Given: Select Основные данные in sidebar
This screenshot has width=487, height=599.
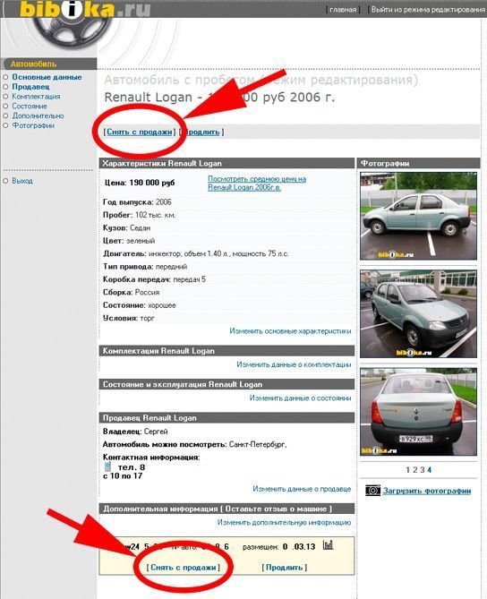Looking at the screenshot, I should 47,77.
